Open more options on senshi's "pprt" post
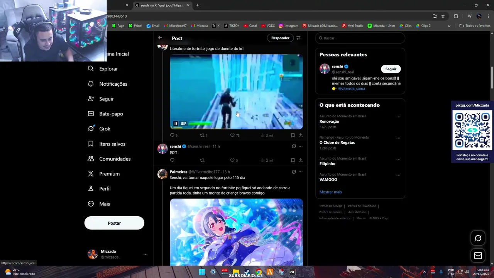The image size is (494, 278). point(301,146)
